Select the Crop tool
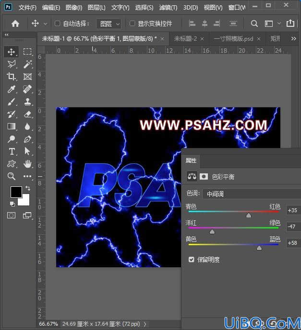The height and width of the screenshot is (330, 301). pos(11,77)
